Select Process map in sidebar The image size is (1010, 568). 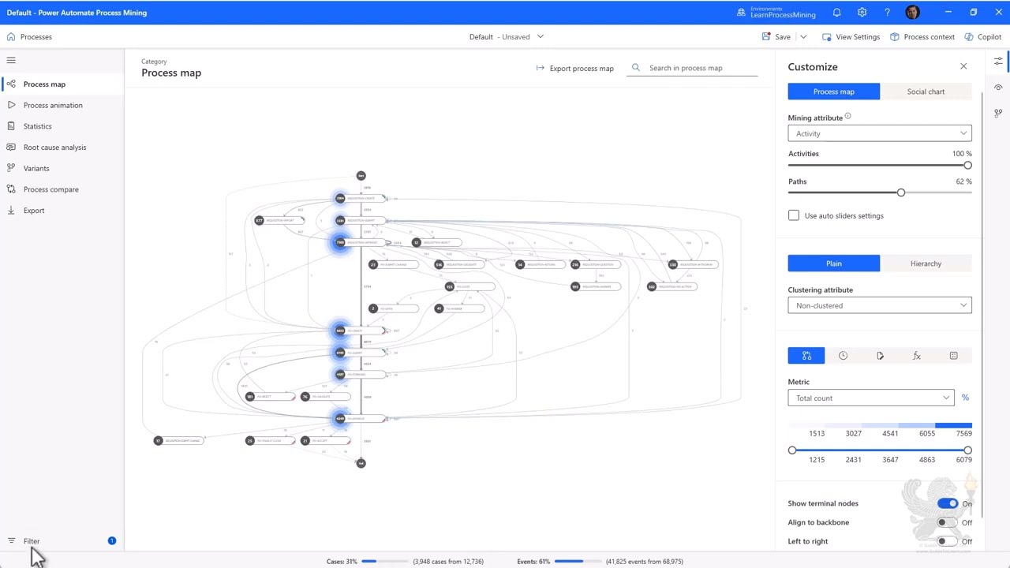[x=44, y=84]
